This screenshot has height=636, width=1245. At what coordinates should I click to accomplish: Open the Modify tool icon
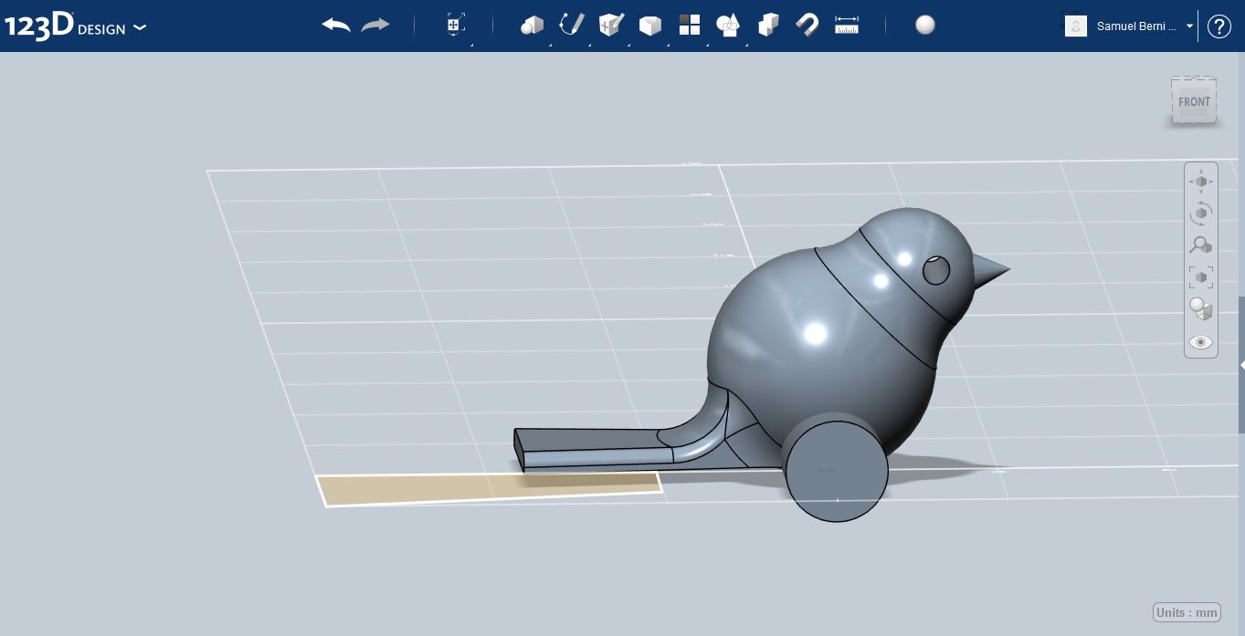[x=650, y=26]
